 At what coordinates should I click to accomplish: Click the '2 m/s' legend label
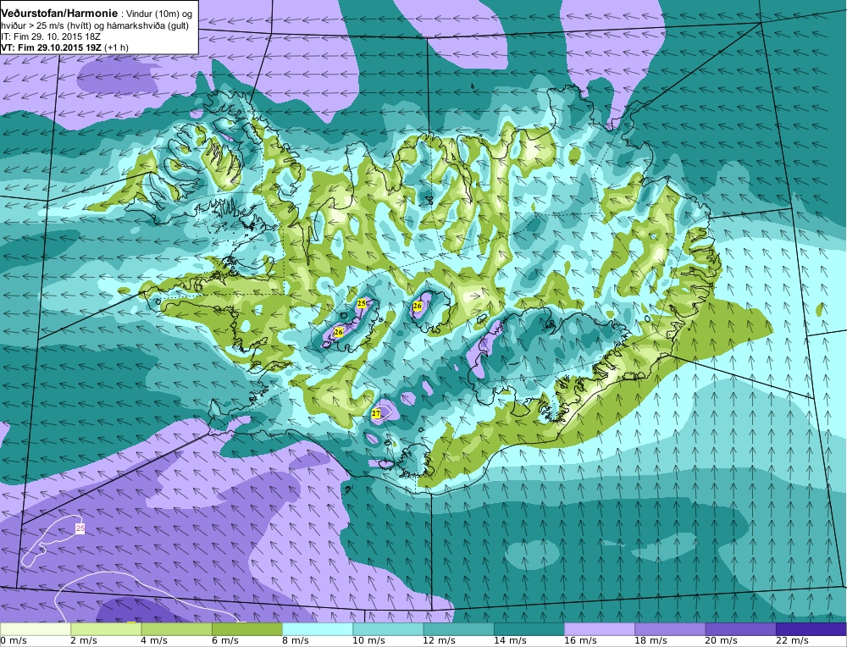pos(84,641)
